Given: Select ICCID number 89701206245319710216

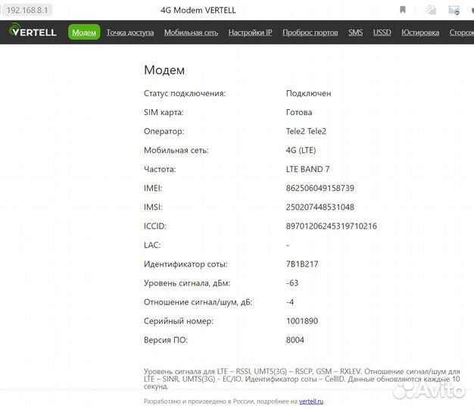Looking at the screenshot, I should (x=332, y=226).
